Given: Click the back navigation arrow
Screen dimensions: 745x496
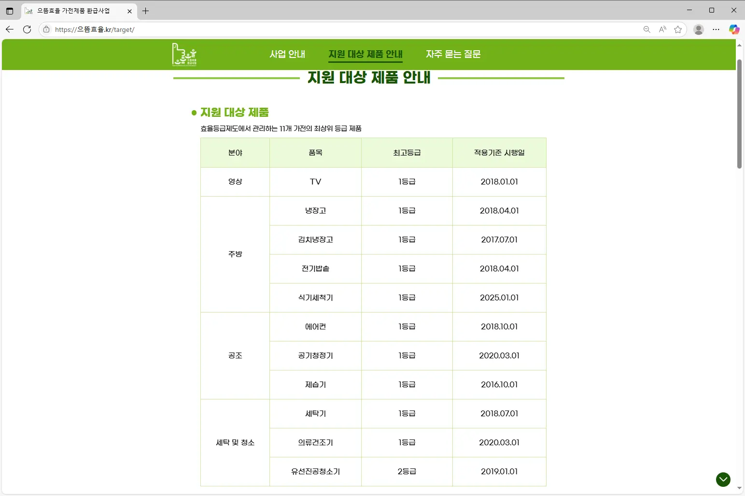Looking at the screenshot, I should [10, 29].
